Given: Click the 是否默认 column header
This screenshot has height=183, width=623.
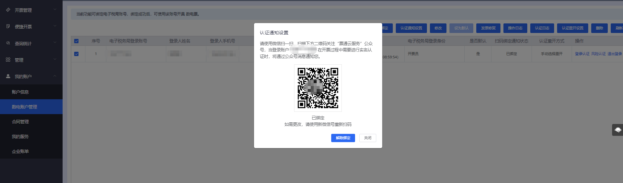Looking at the screenshot, I should (x=478, y=41).
